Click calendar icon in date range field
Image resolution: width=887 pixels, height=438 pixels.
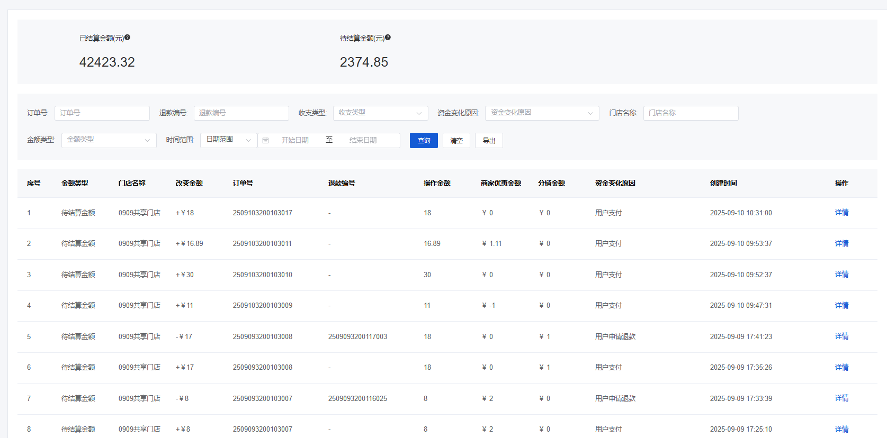pos(266,140)
